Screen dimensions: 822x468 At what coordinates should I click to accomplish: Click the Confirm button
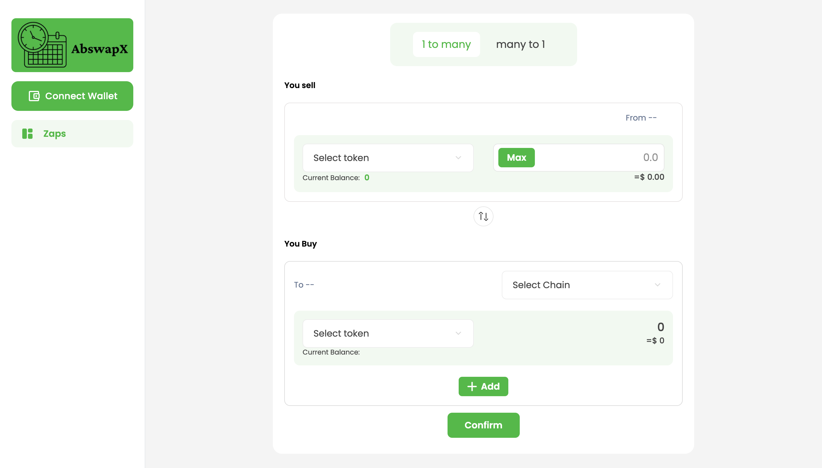483,425
